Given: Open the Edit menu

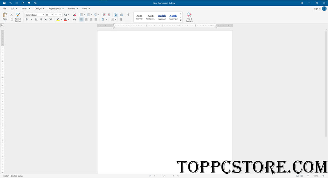Looking at the screenshot, I should (x=14, y=9).
